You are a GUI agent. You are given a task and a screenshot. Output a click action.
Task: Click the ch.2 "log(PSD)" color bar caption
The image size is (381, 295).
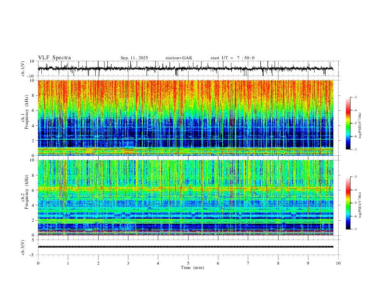click(x=360, y=205)
